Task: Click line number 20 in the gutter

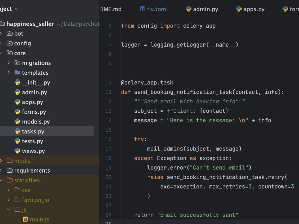Action: tap(109, 177)
